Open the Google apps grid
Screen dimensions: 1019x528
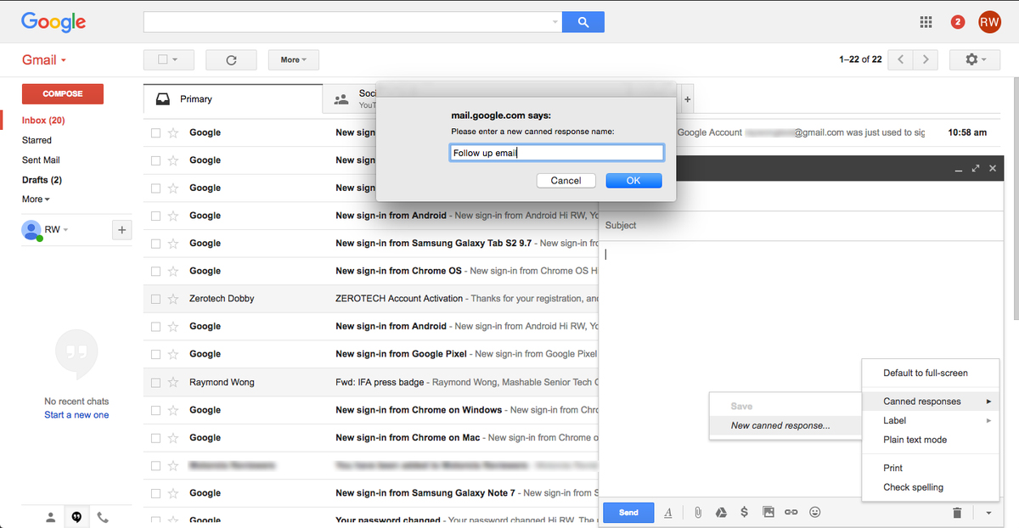click(927, 22)
